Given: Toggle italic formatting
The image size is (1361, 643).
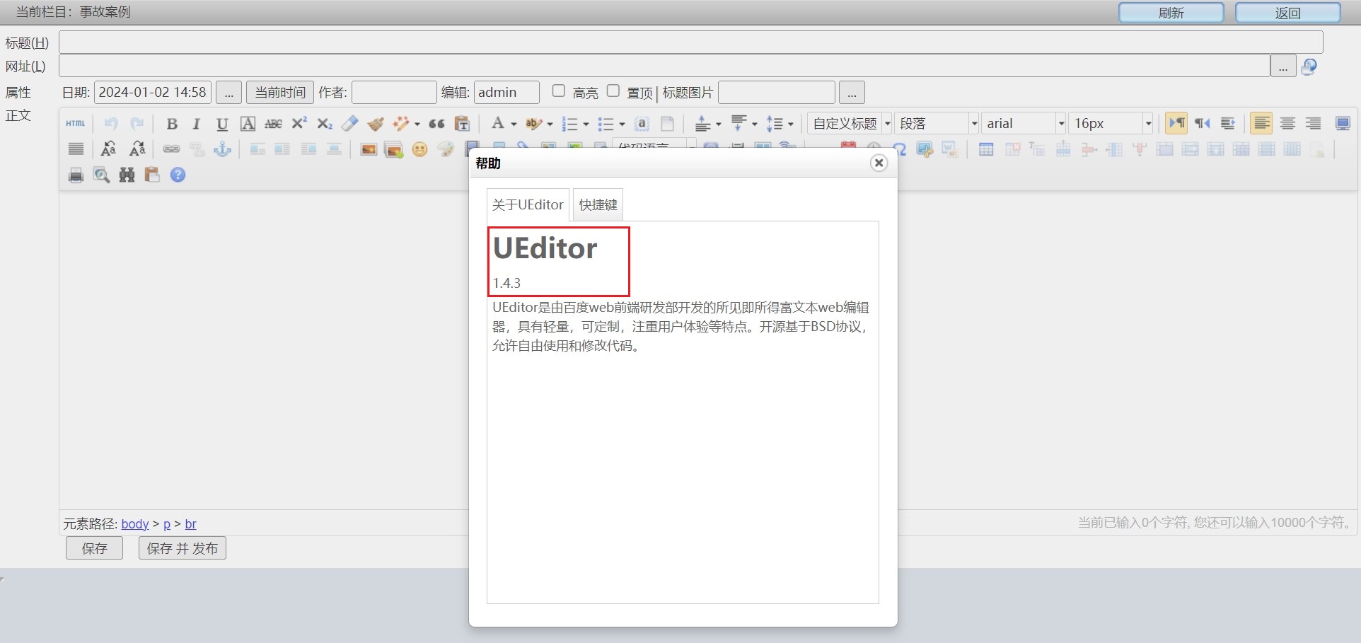Looking at the screenshot, I should (197, 124).
